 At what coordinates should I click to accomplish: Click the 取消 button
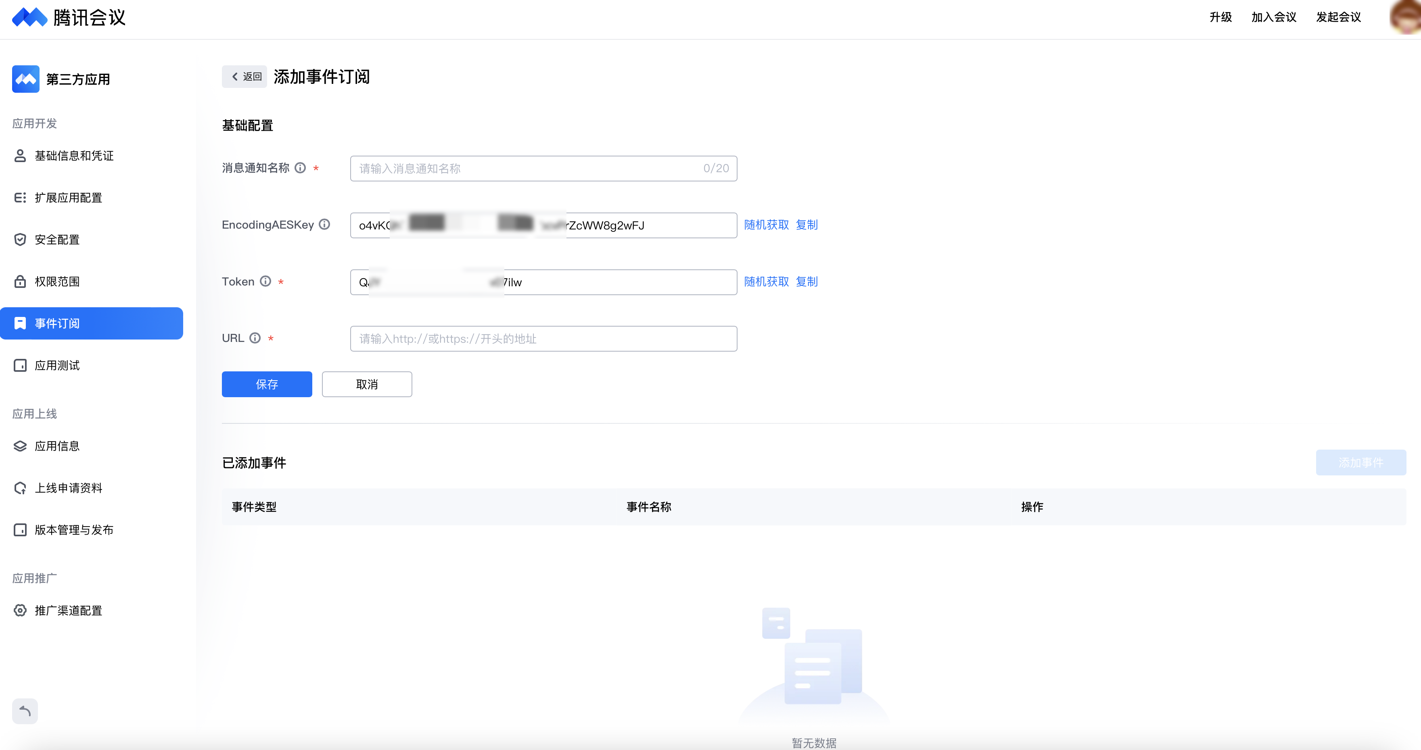(367, 384)
